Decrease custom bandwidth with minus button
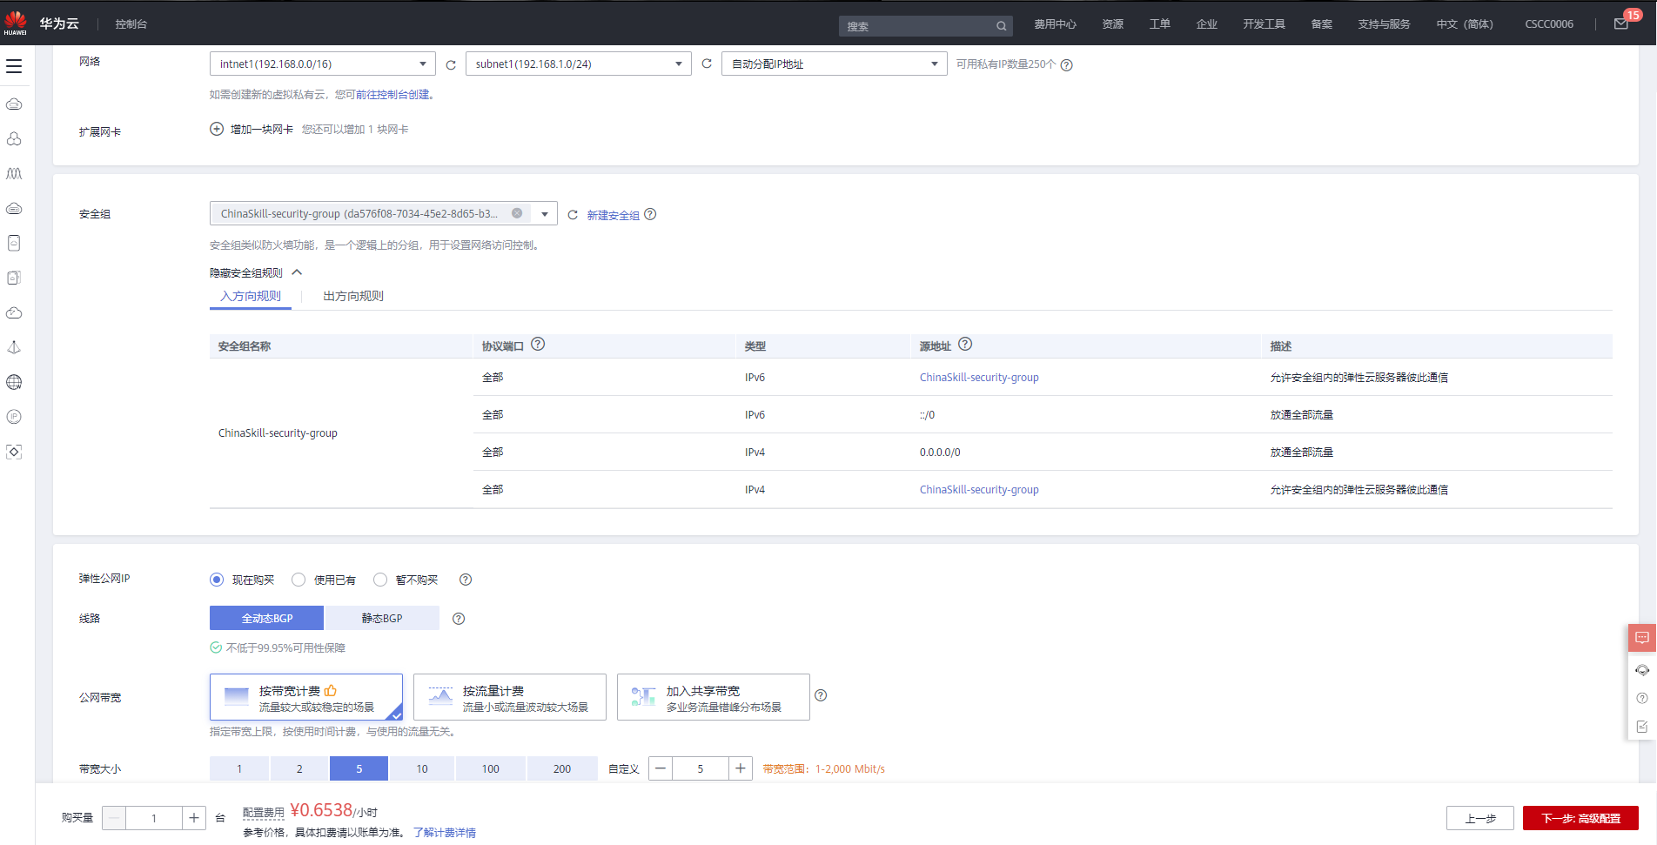Image resolution: width=1657 pixels, height=845 pixels. 661,768
